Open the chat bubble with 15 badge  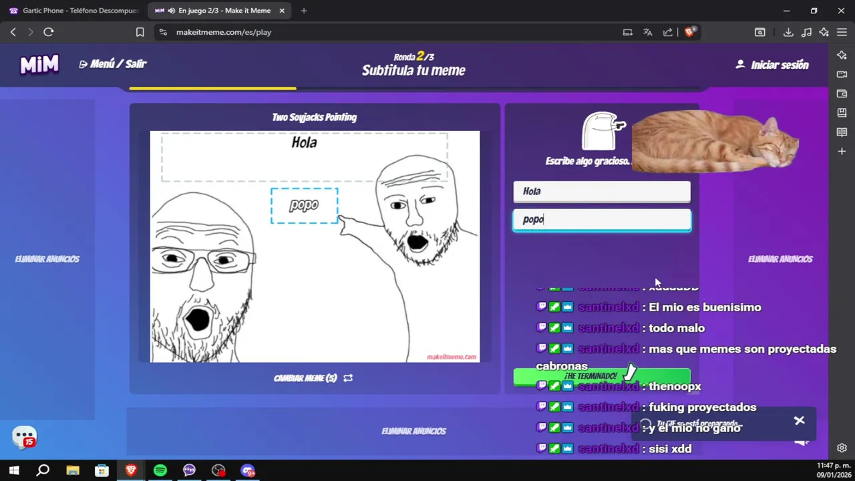click(x=25, y=437)
